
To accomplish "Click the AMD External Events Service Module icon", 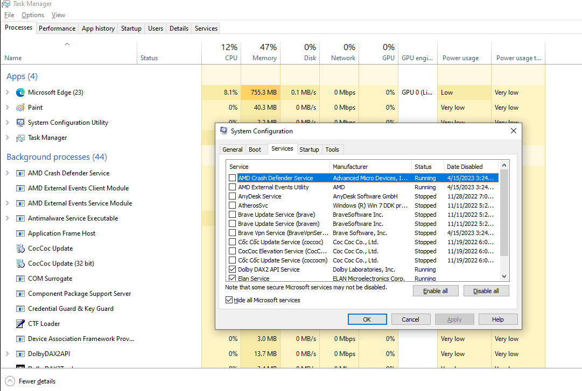I will click(20, 203).
